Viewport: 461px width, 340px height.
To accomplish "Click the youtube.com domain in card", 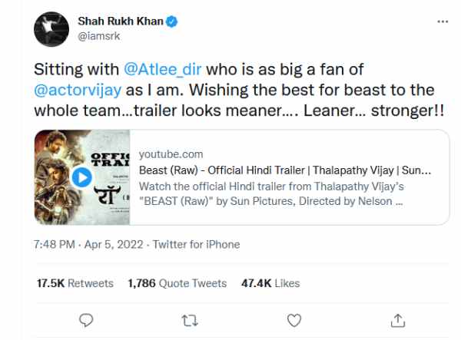I will 171,154.
